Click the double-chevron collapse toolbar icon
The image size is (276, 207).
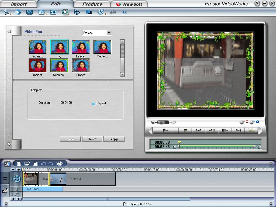[x=125, y=12]
